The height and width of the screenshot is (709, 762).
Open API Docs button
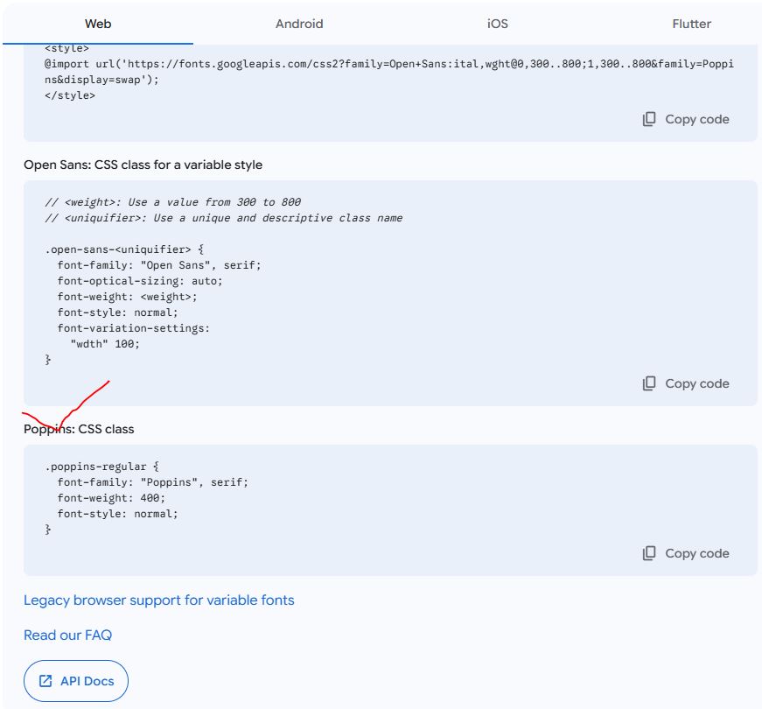[76, 681]
